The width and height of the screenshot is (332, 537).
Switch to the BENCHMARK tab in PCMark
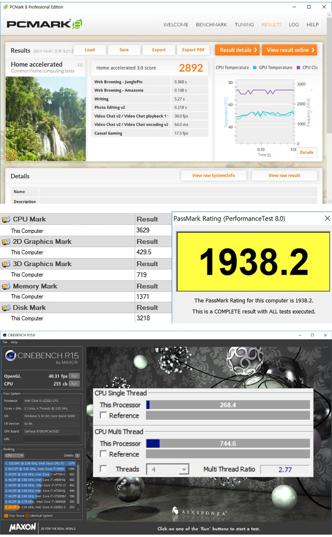pos(211,25)
